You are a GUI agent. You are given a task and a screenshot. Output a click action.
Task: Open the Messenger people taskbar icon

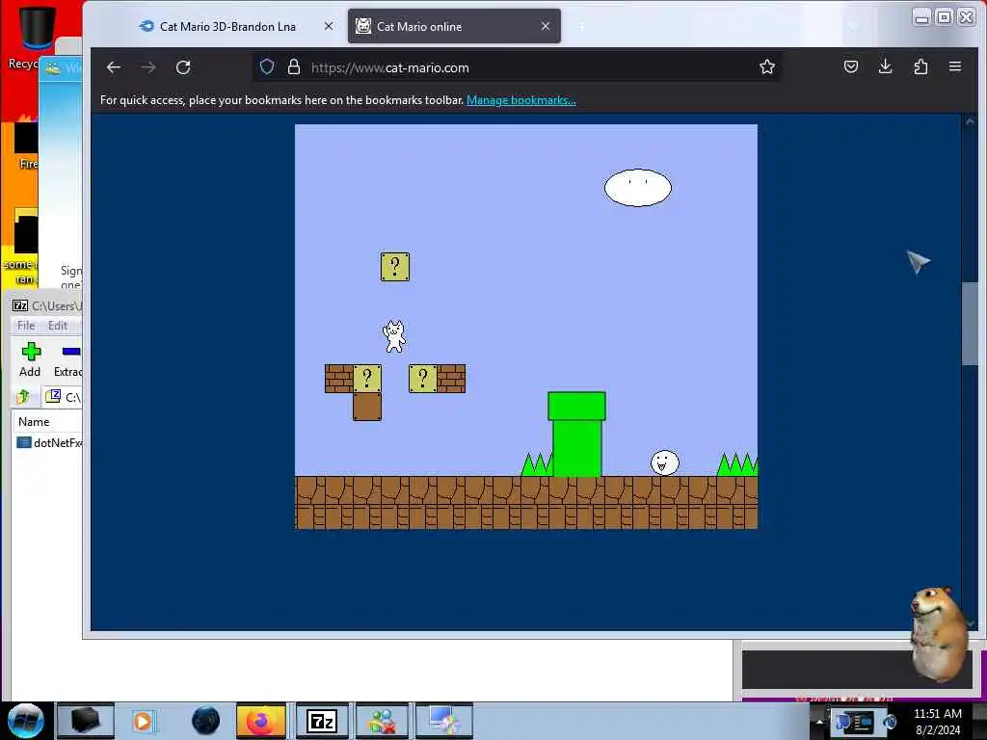[x=382, y=721]
